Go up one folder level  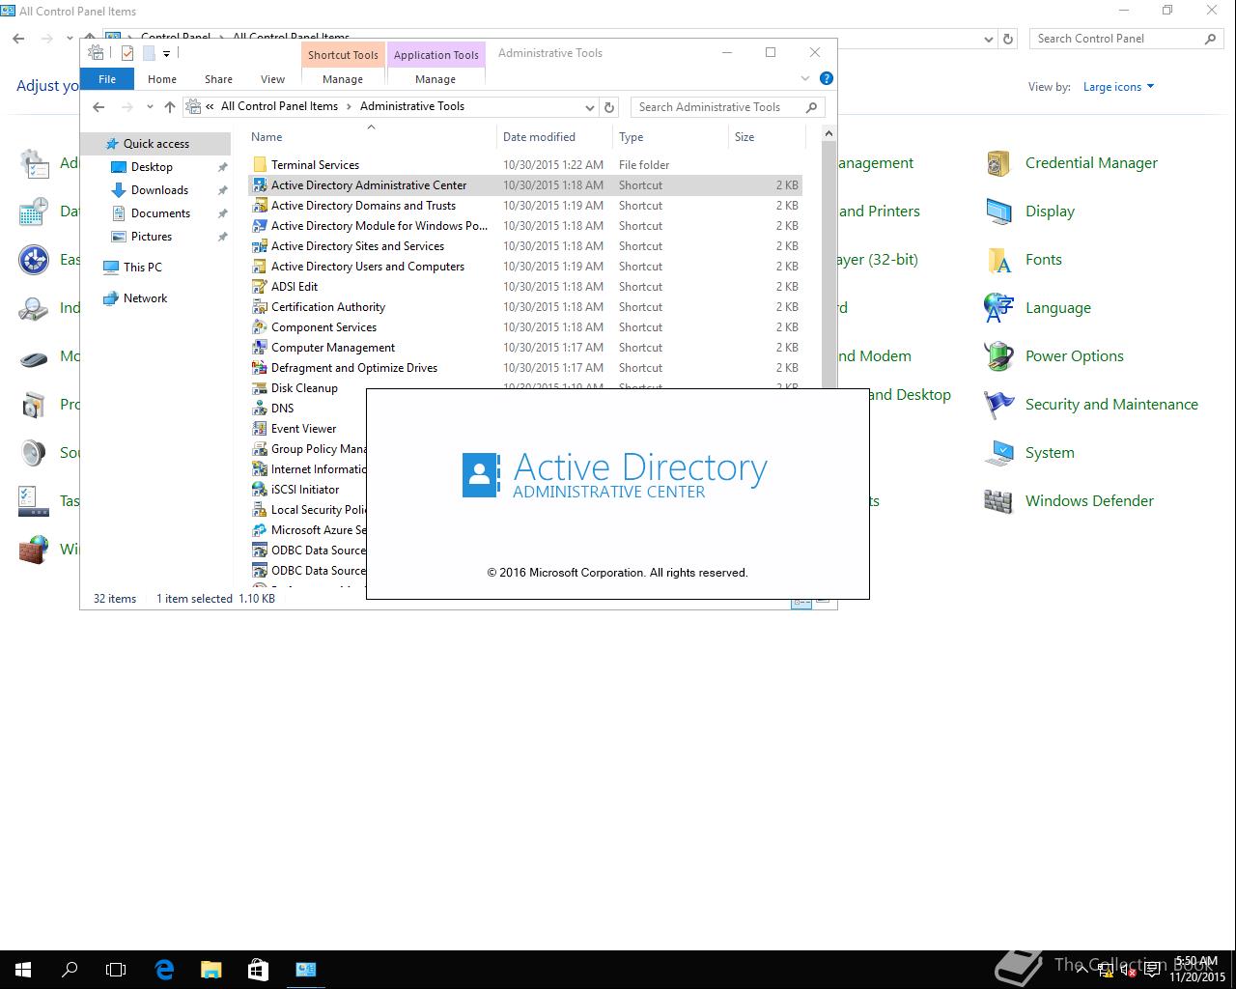(170, 107)
